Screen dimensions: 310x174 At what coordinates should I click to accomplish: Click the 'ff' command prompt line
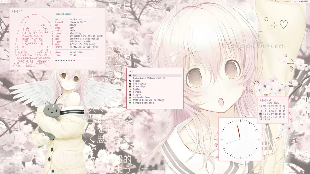coord(17,11)
